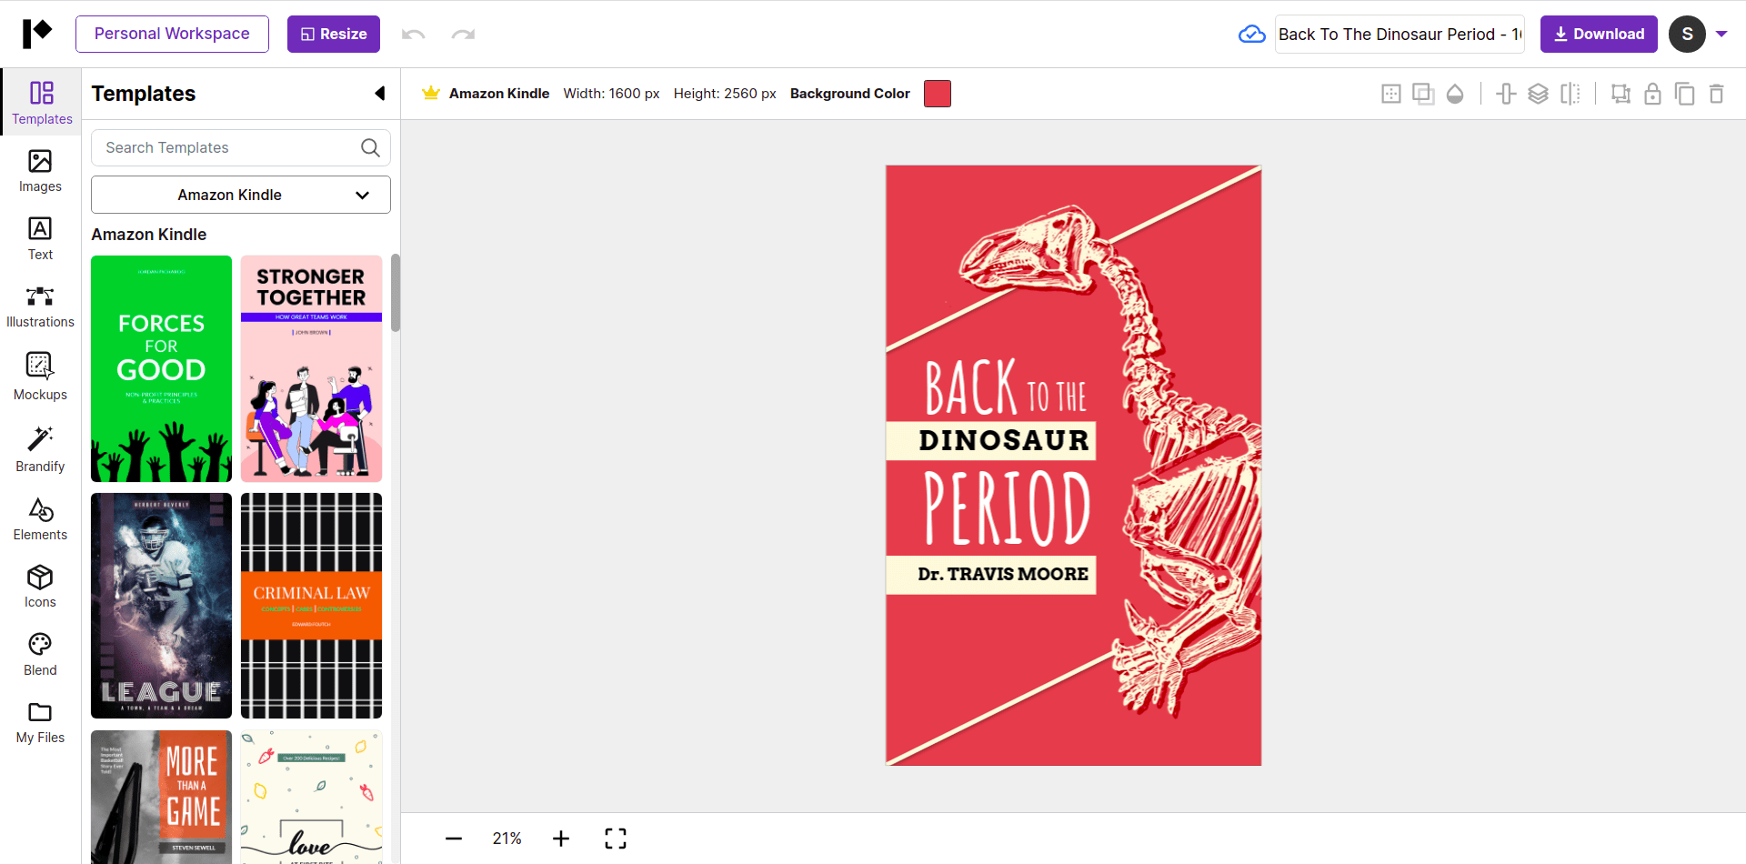Click the Search Templates field
This screenshot has width=1746, height=864.
(x=241, y=147)
